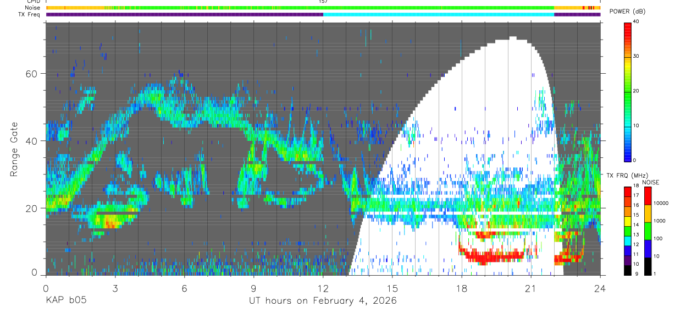Click the 10 label on POWER scale

pyautogui.click(x=635, y=125)
